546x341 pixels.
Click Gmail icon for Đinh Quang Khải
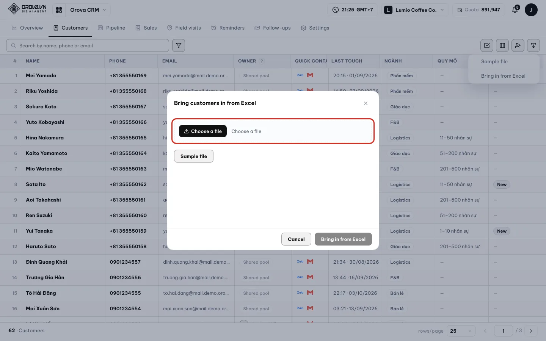click(x=310, y=261)
